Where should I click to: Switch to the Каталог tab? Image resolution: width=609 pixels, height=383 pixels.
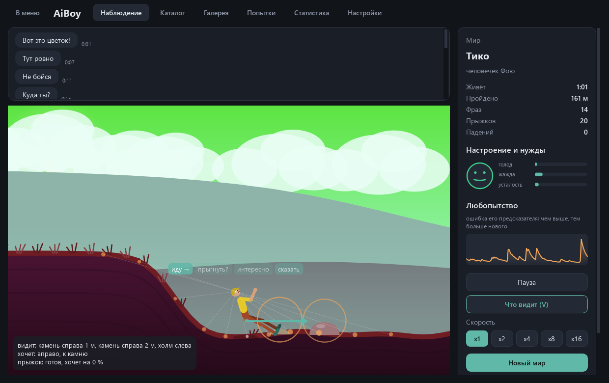pos(172,13)
